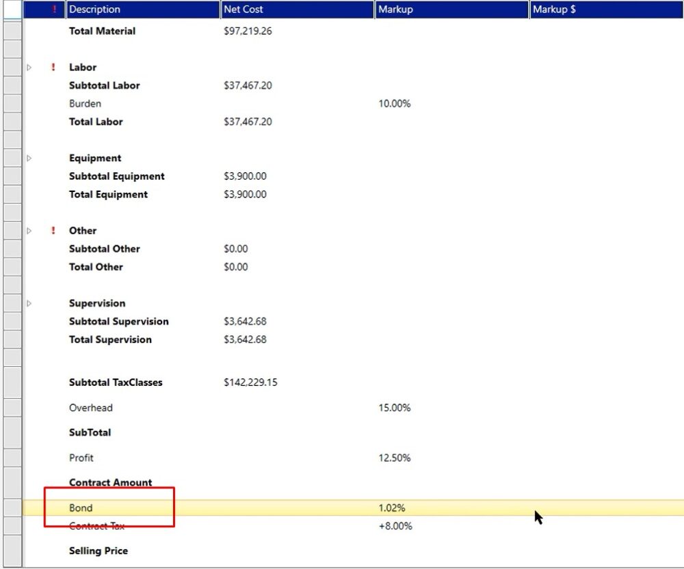684x569 pixels.
Task: Click the red warning icon beside Labor
Action: click(54, 68)
